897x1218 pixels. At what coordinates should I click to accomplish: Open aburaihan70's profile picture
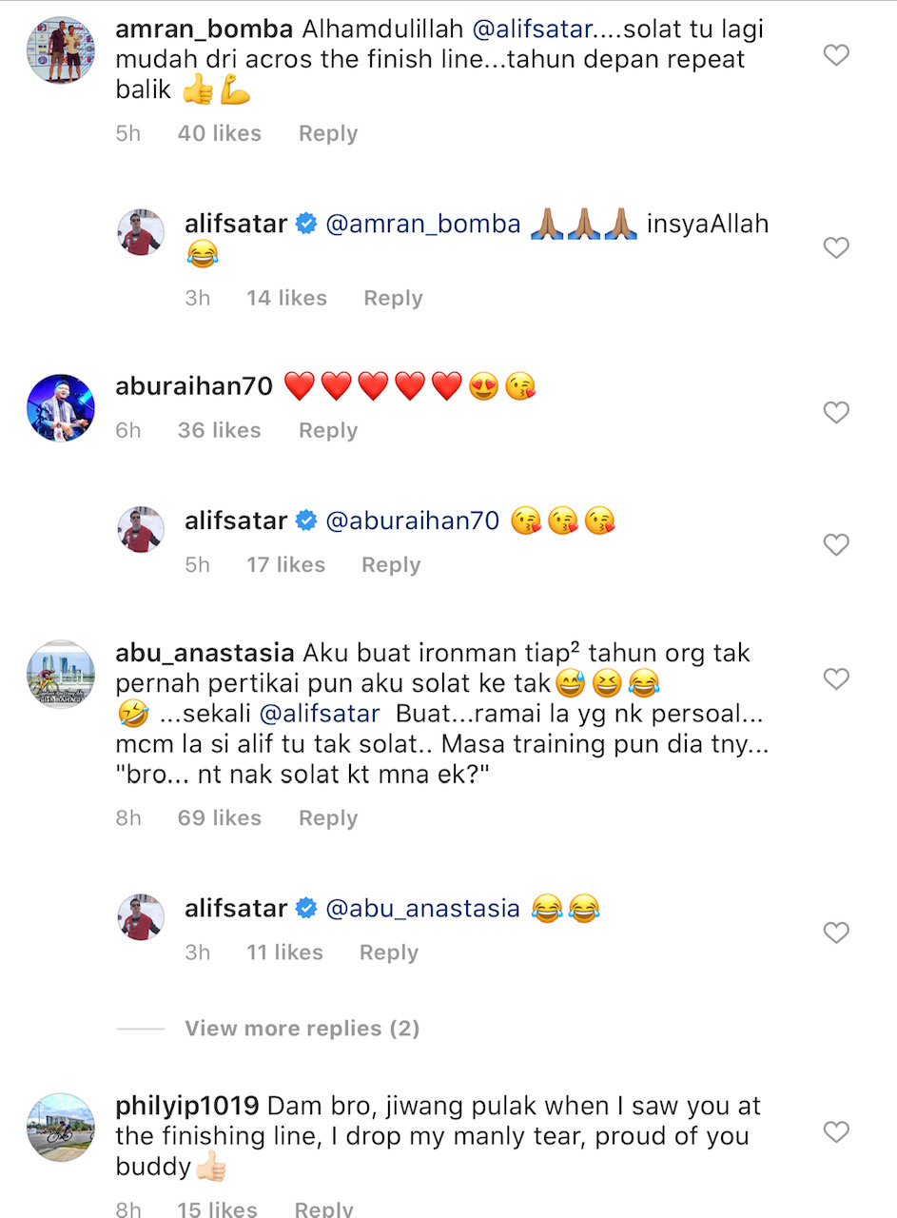point(60,407)
